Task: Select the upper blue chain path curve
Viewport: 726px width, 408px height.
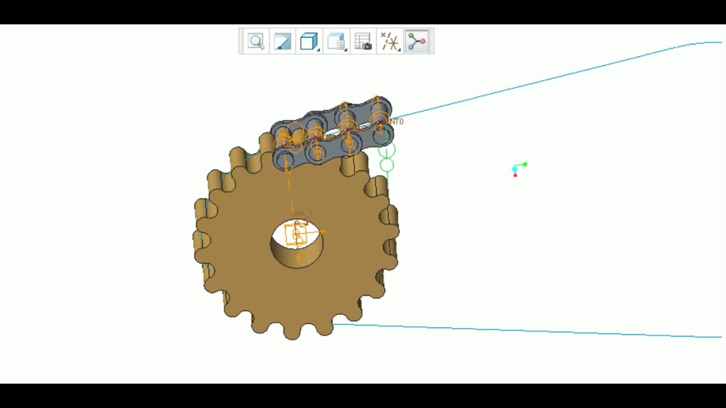Action: tap(556, 76)
